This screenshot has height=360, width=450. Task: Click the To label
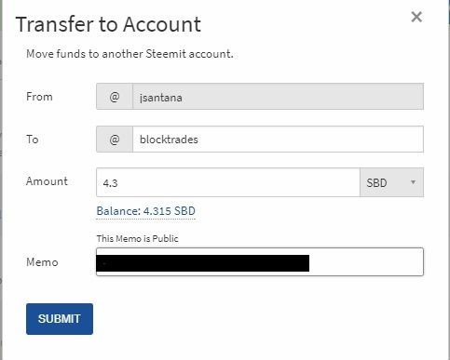33,140
